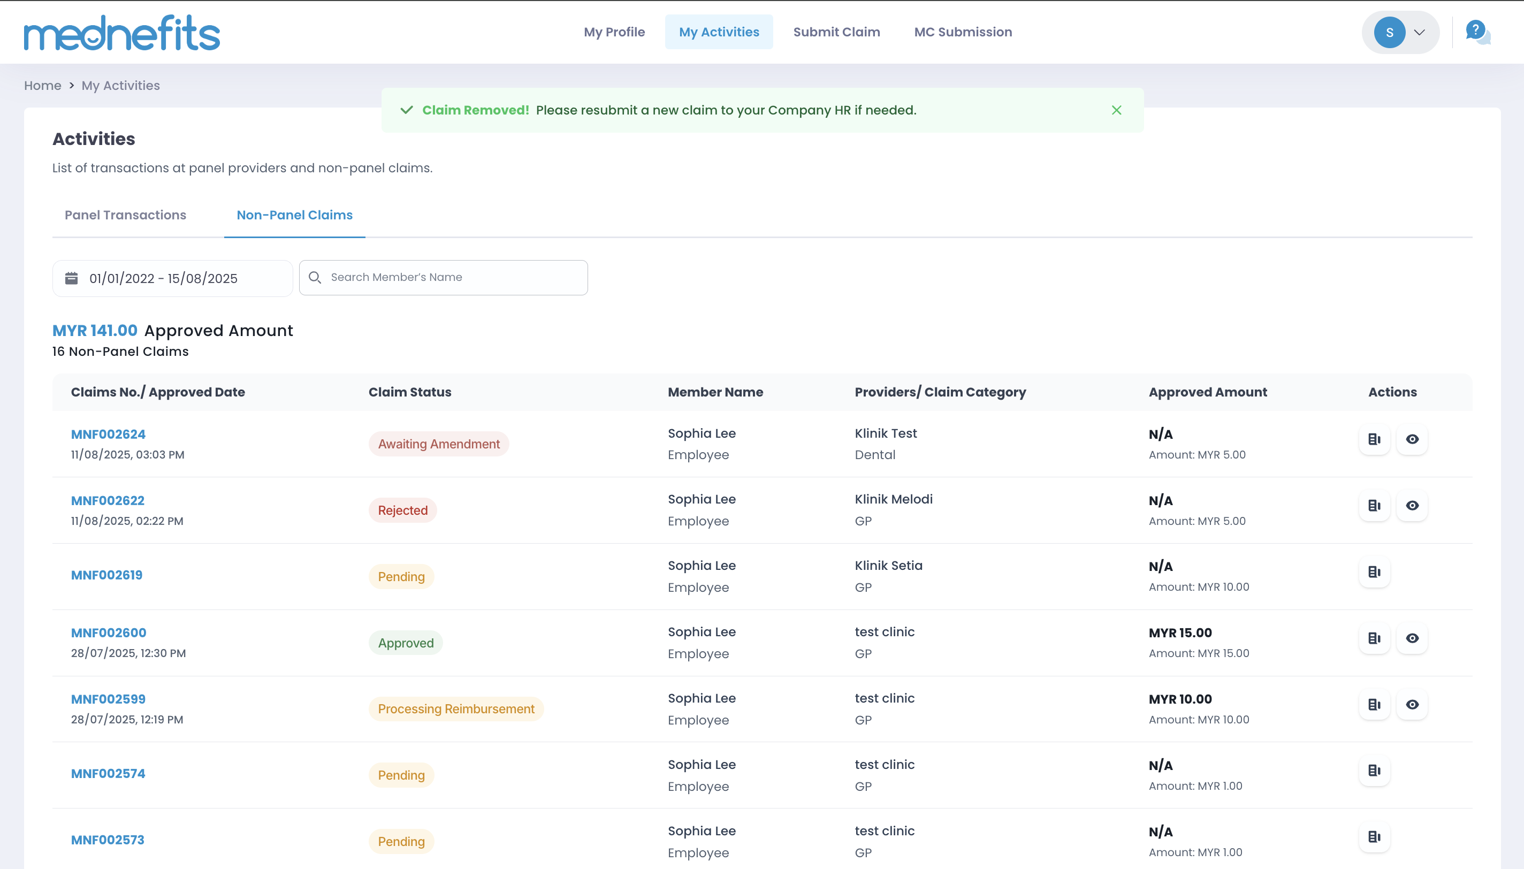Click the Rejected status badge

(403, 510)
